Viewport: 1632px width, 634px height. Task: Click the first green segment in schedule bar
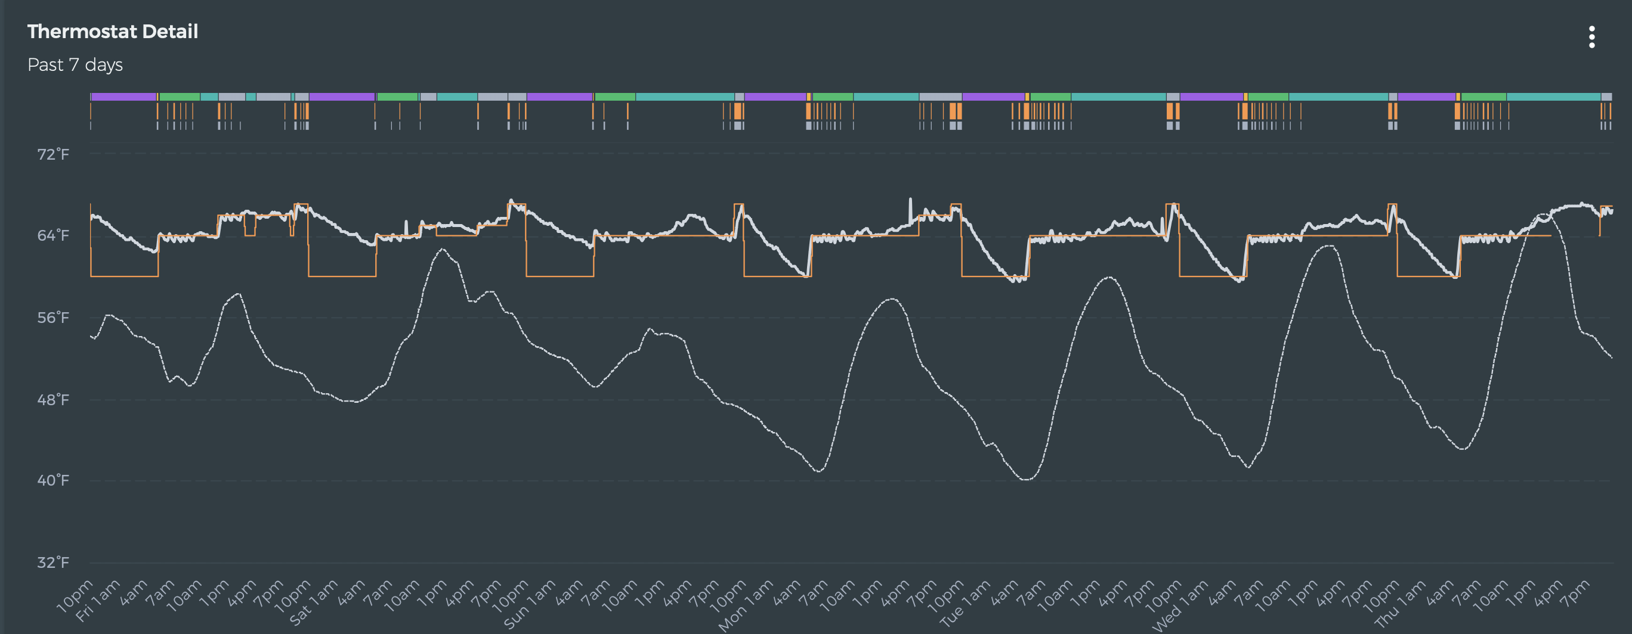click(180, 97)
